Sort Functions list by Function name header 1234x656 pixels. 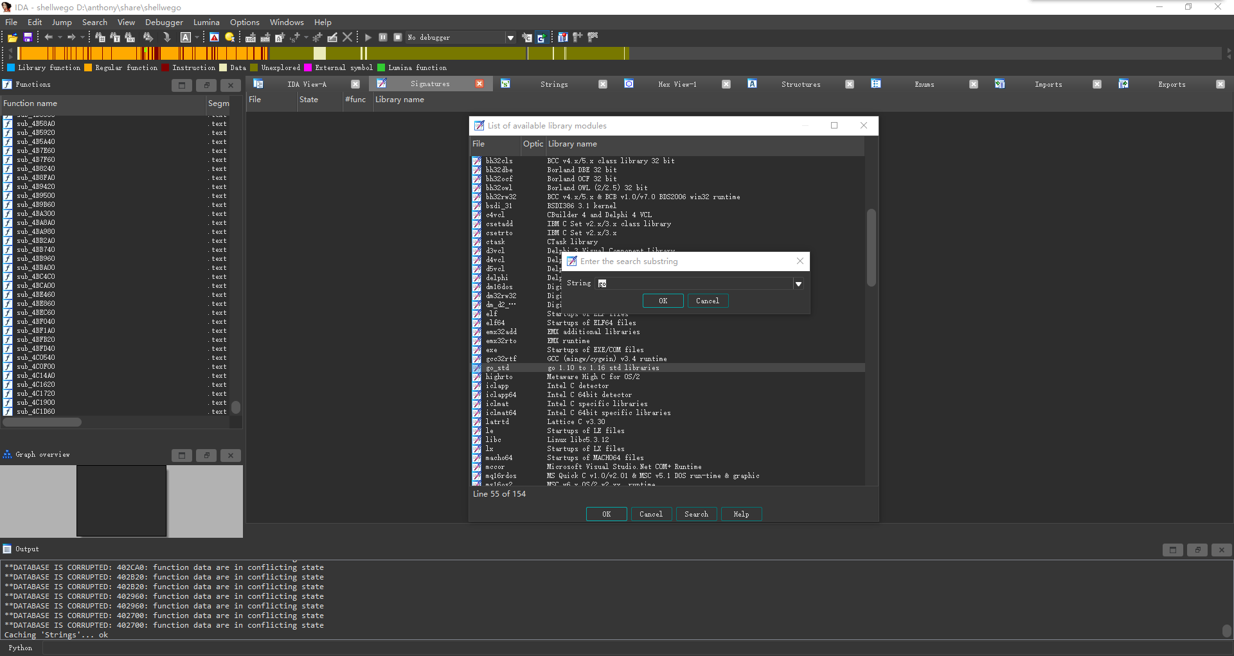[x=103, y=103]
